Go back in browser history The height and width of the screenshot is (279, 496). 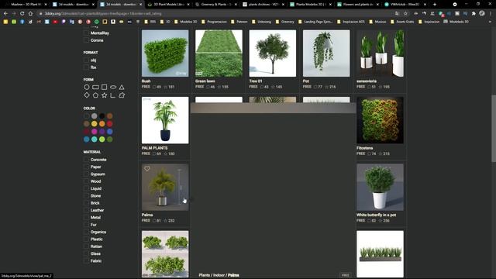pos(5,14)
